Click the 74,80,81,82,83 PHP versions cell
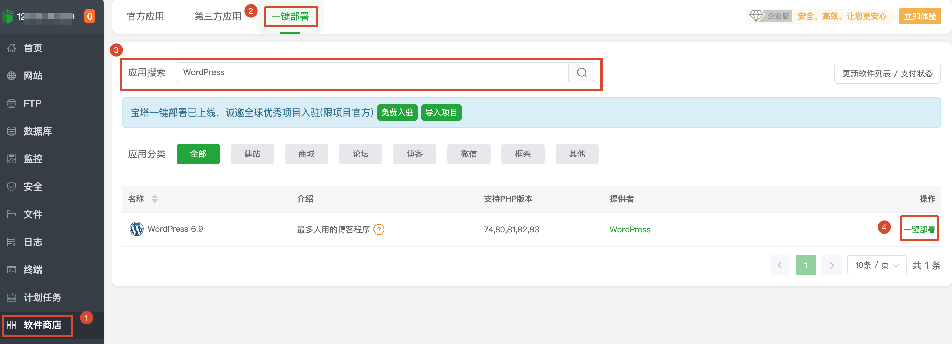952x344 pixels. tap(511, 229)
